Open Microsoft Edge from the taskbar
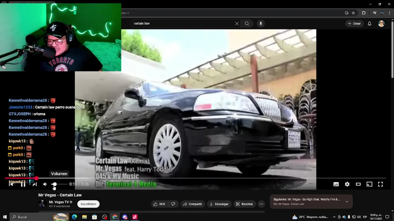 pos(74,217)
